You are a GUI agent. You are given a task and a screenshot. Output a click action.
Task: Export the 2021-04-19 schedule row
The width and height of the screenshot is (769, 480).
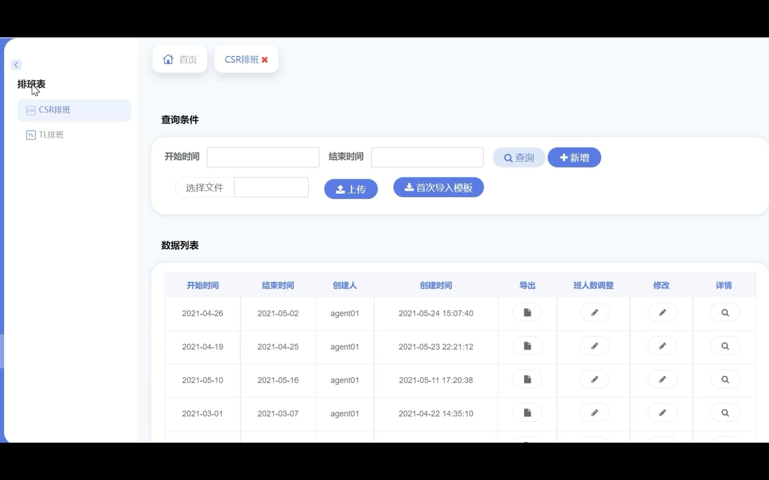(527, 346)
